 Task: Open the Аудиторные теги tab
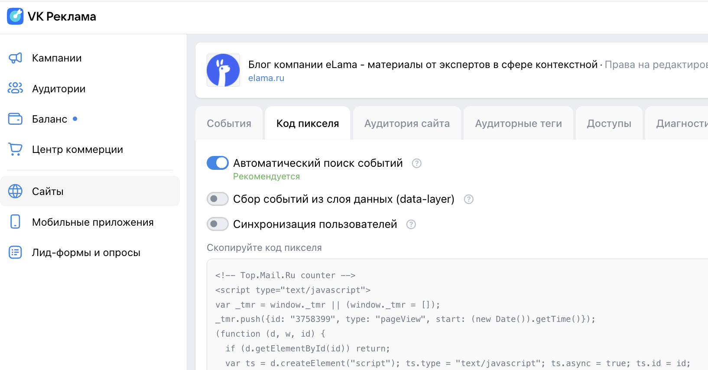[518, 123]
